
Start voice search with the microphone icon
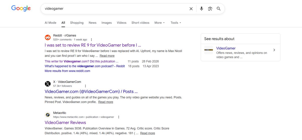[201, 9]
